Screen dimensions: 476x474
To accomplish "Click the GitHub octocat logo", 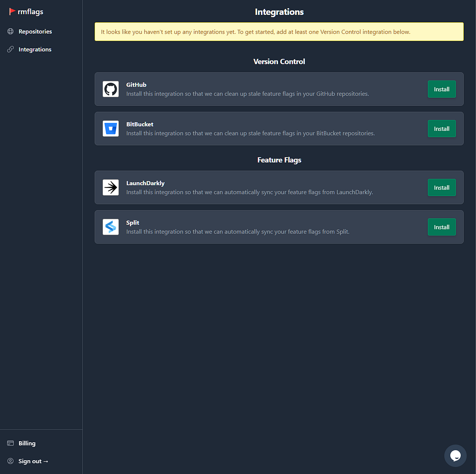I will pos(111,89).
